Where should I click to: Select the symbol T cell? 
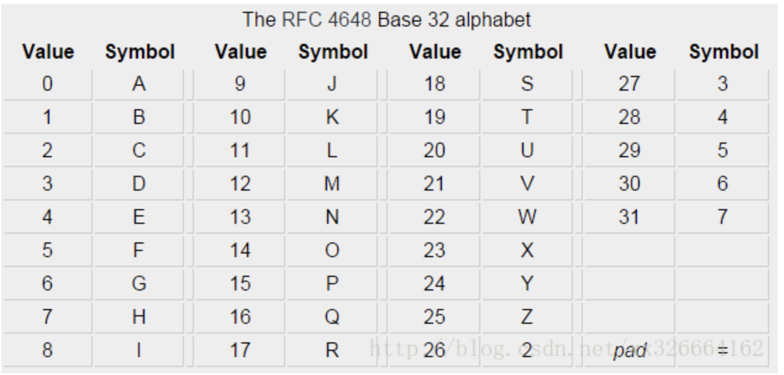pyautogui.click(x=527, y=117)
